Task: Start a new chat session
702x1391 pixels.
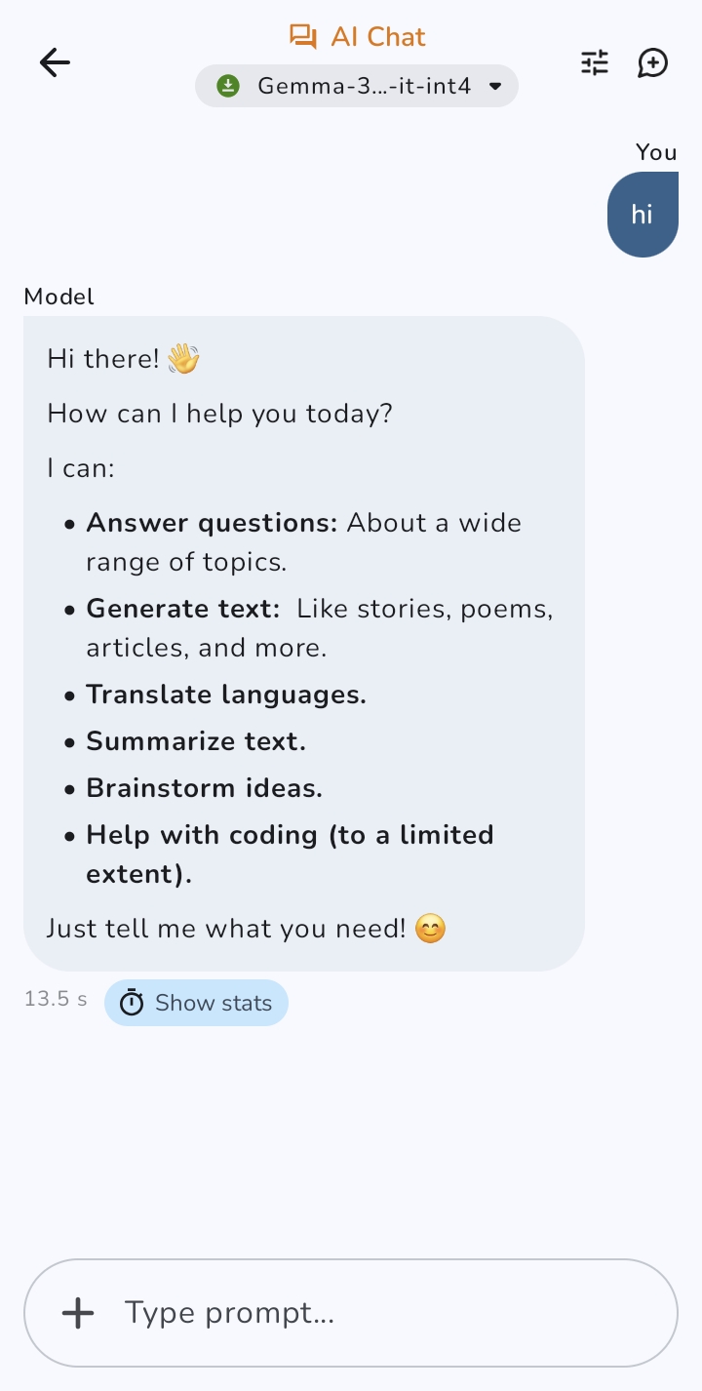Action: tap(652, 63)
